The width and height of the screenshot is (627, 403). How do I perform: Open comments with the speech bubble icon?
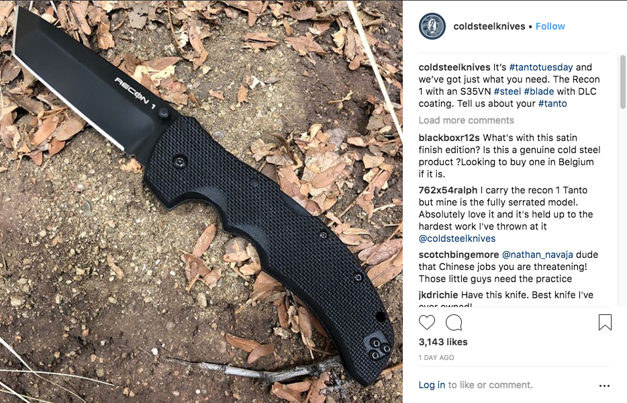point(454,322)
